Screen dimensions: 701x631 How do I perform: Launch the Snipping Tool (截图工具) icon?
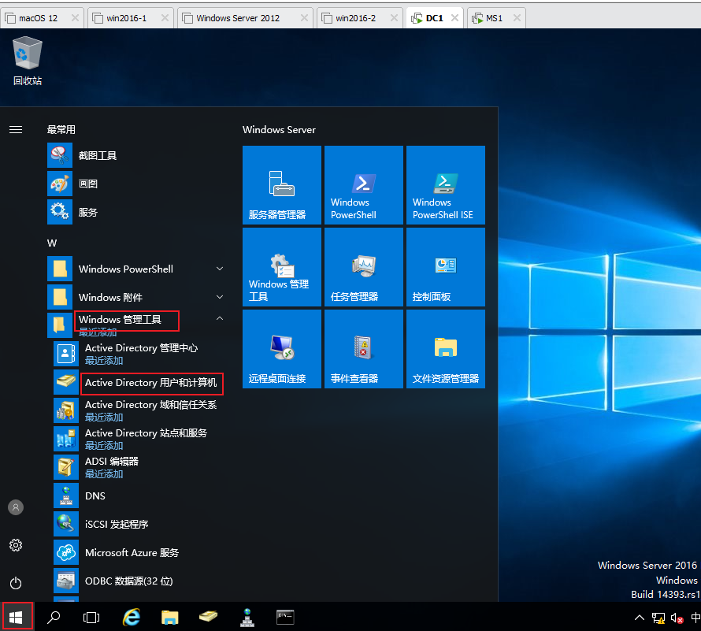59,155
